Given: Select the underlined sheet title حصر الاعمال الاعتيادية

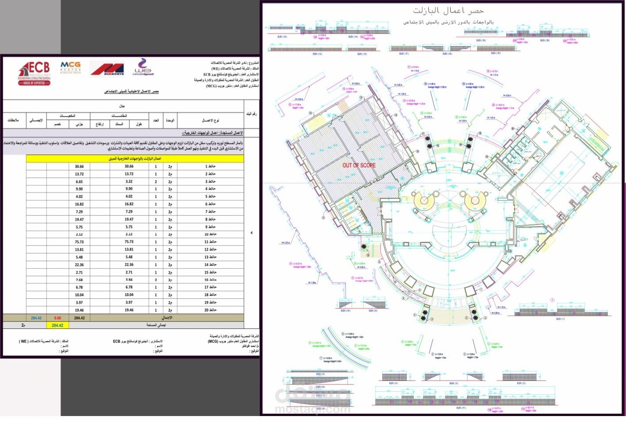Looking at the screenshot, I should [x=131, y=92].
